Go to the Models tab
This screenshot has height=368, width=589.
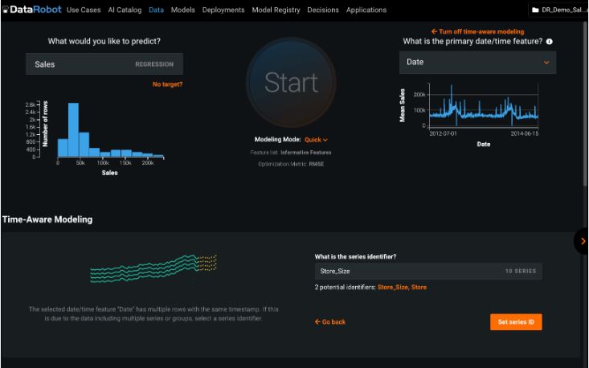coord(183,10)
